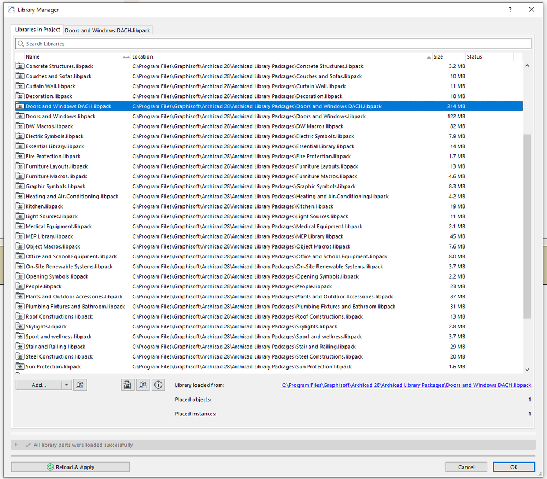
Task: Cancel the Library Manager dialog
Action: 466,467
